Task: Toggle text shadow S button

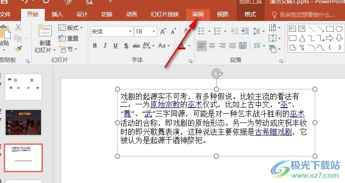Action: point(126,46)
